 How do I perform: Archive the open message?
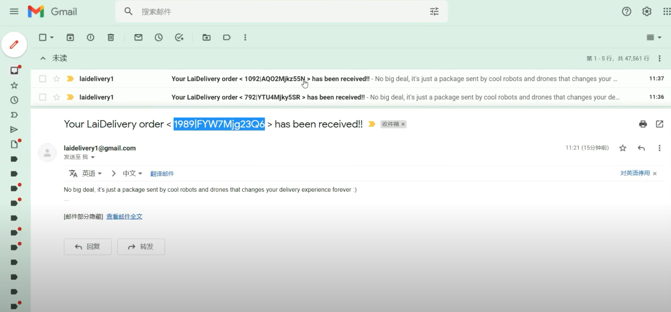click(x=70, y=37)
